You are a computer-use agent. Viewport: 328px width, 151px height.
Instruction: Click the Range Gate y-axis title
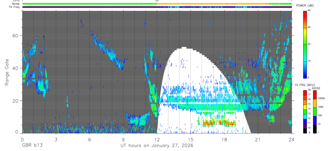[7, 72]
